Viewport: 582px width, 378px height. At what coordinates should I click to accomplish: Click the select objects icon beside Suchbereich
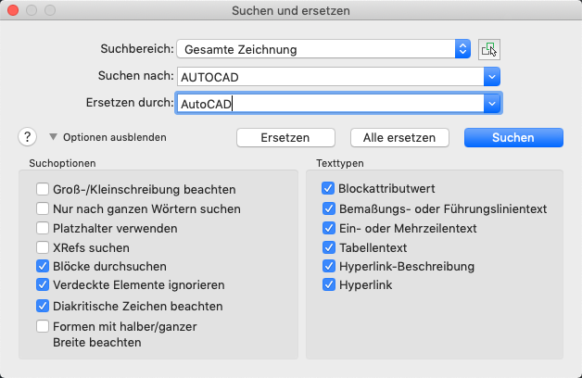[x=488, y=49]
